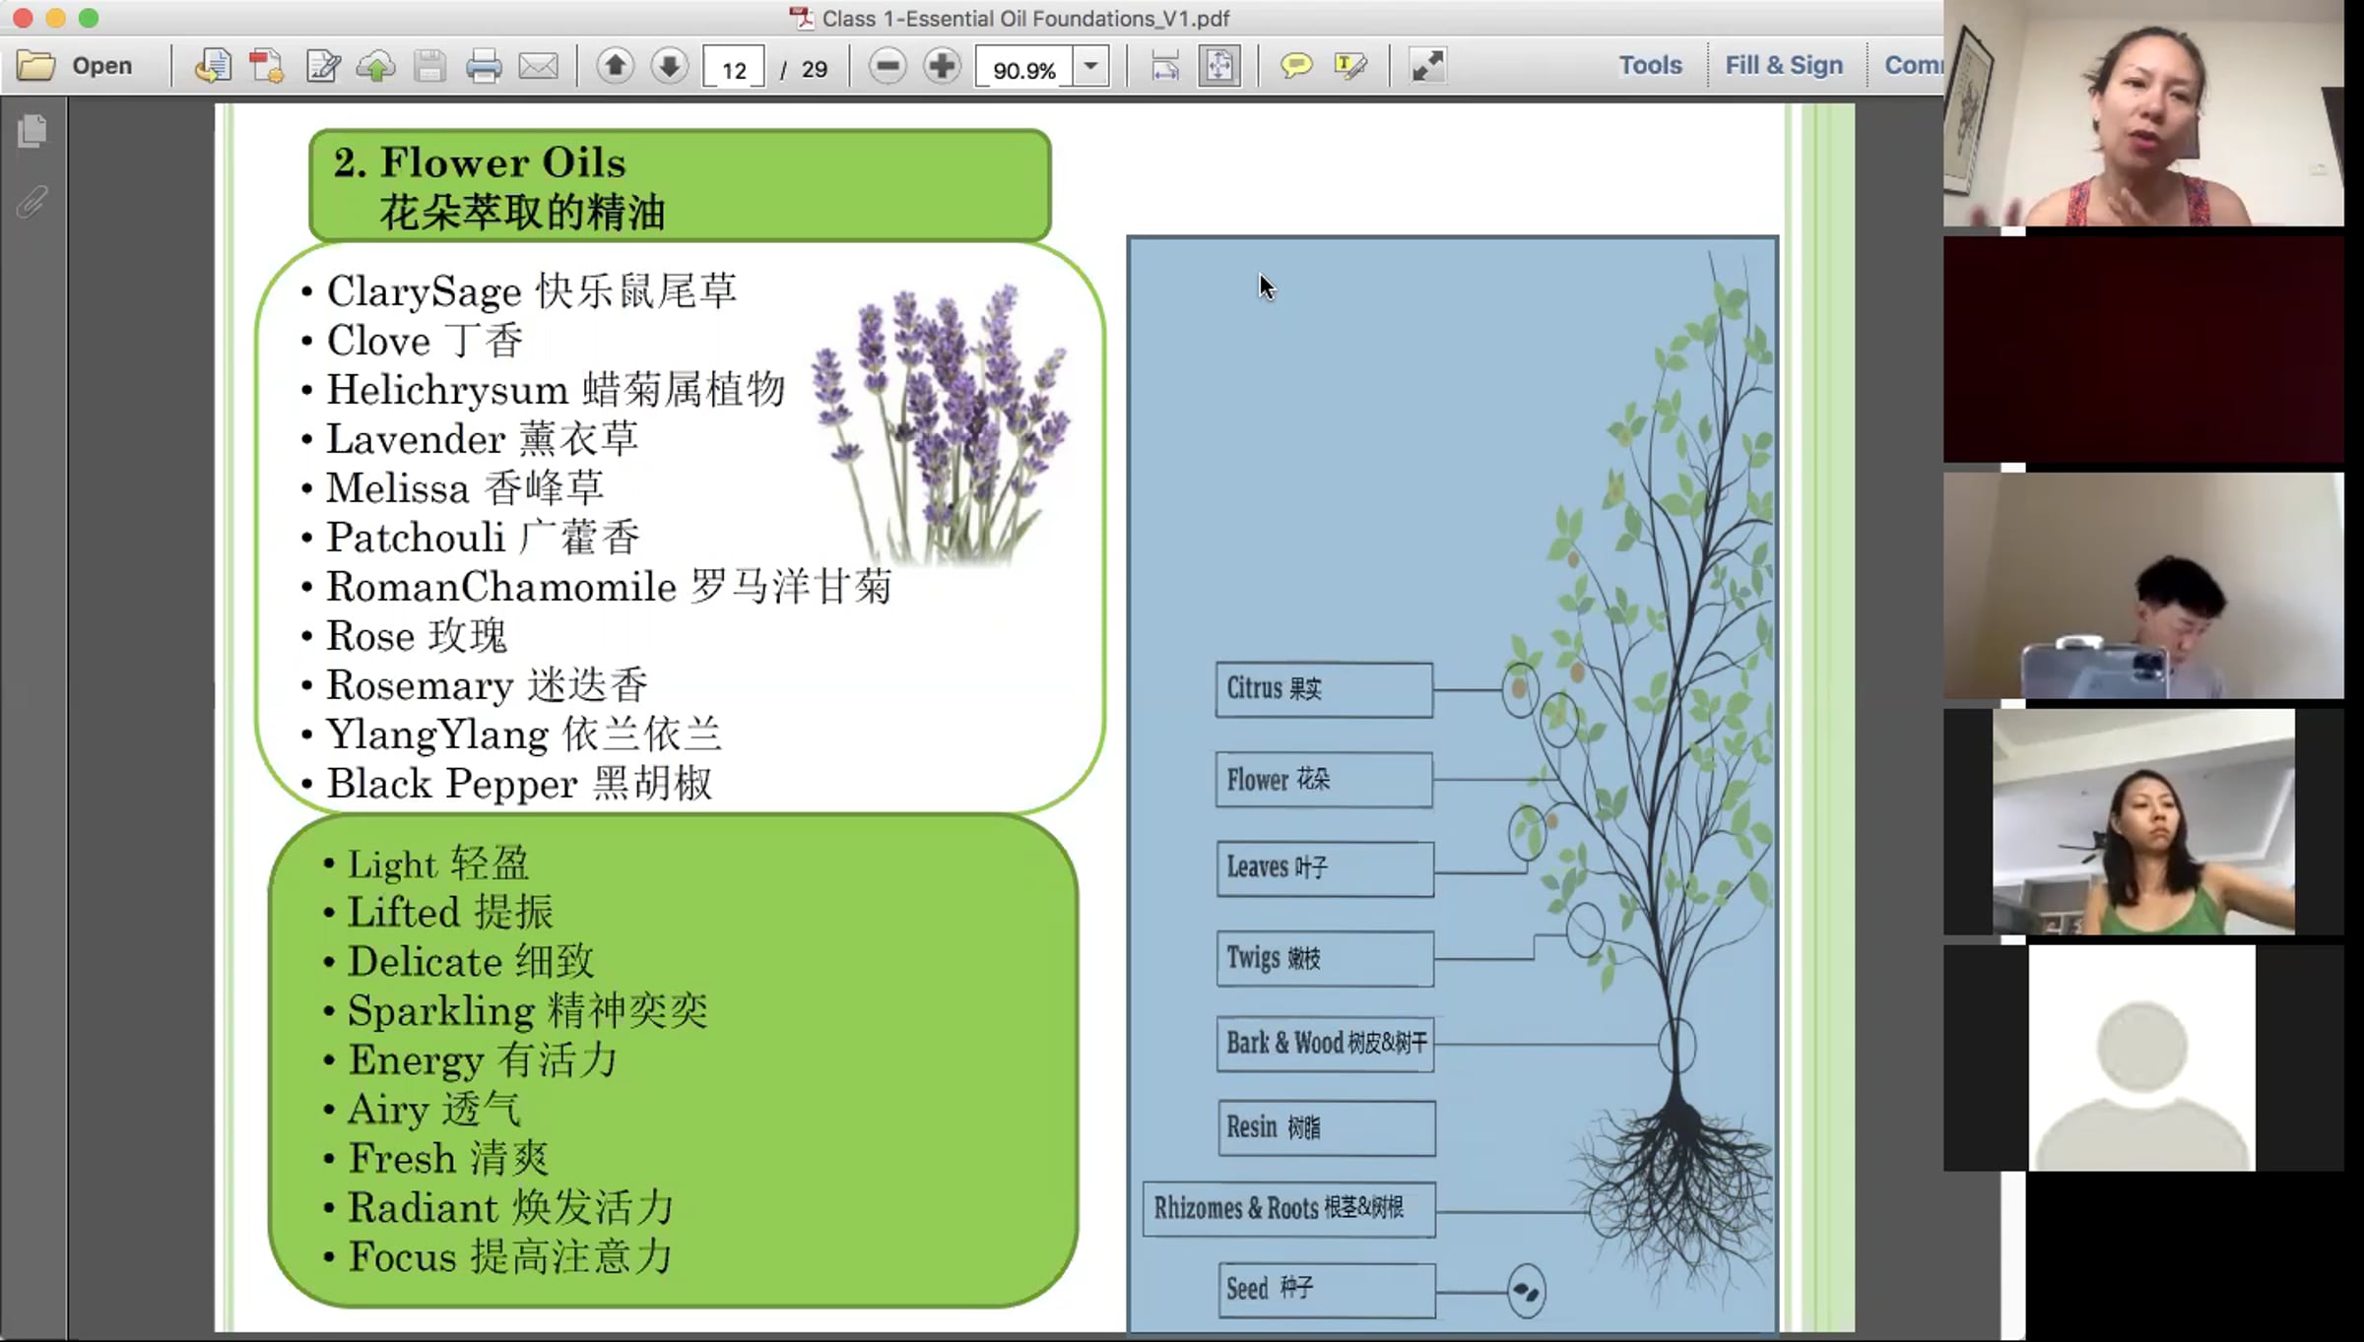Add a sticky note comment

pyautogui.click(x=1295, y=66)
